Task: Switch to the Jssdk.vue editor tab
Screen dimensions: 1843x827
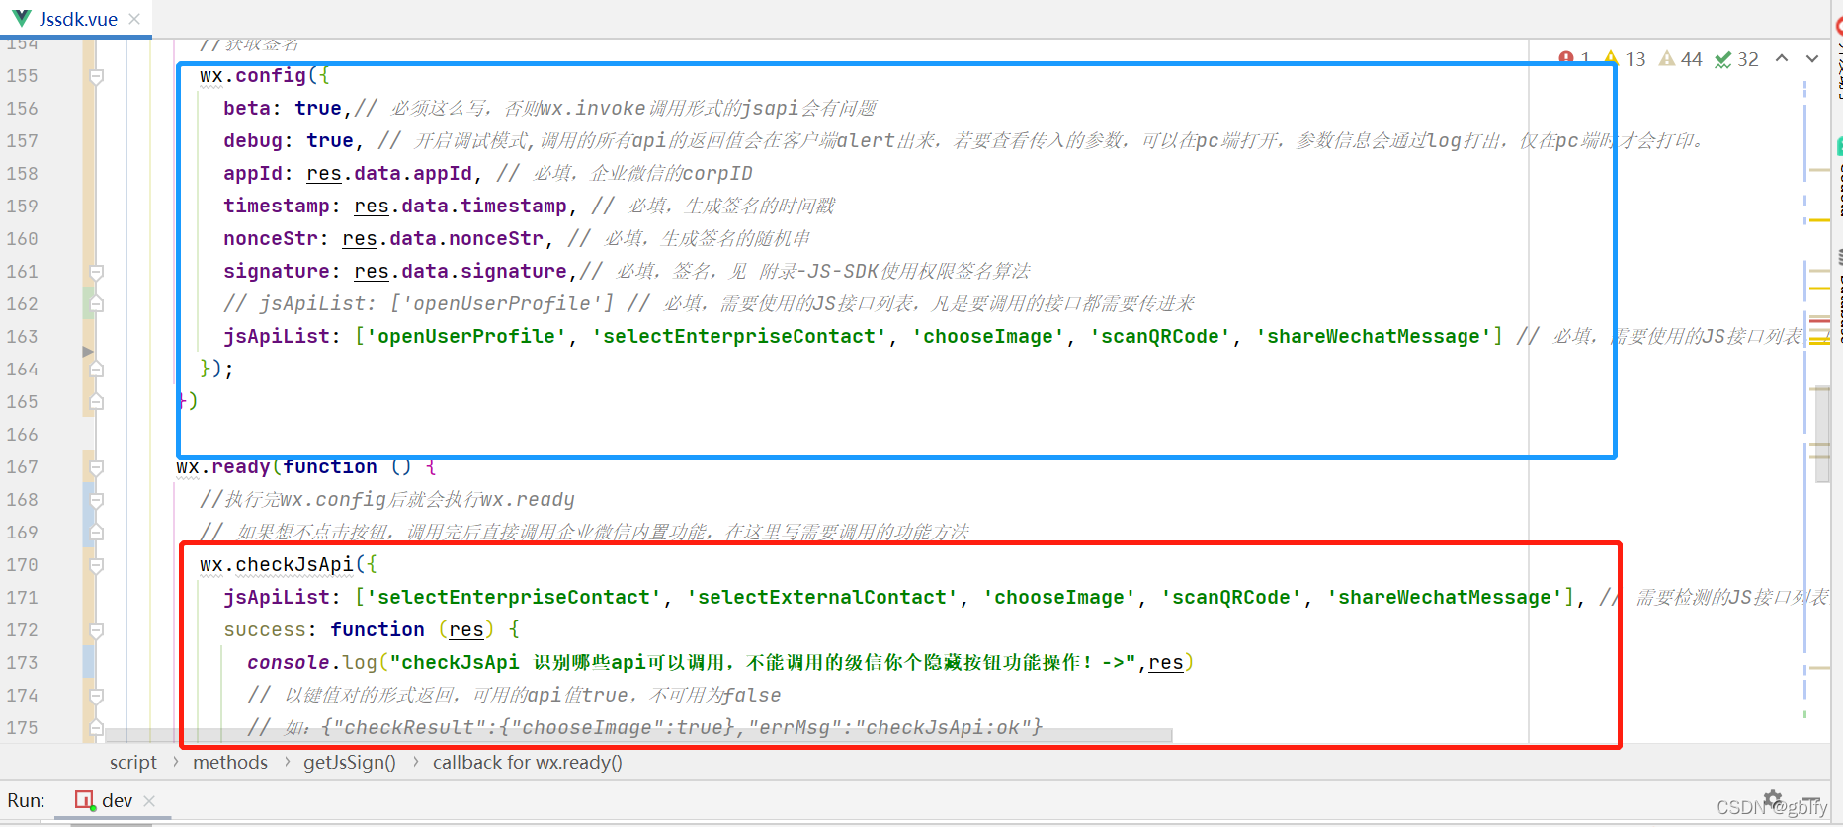Action: [x=76, y=19]
